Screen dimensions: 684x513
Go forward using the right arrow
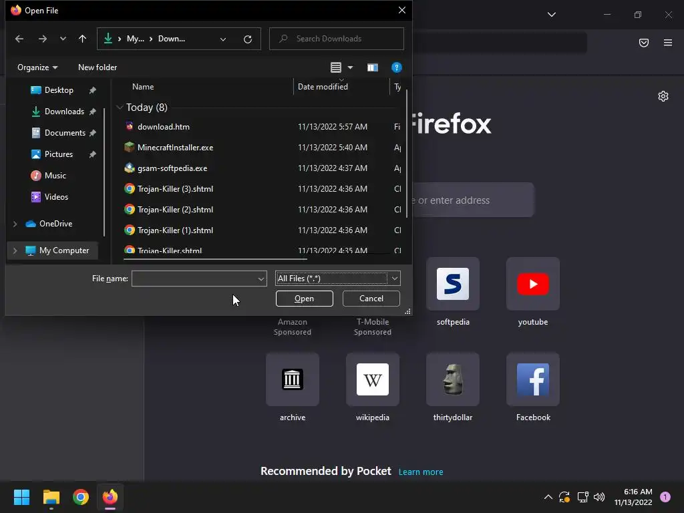point(42,39)
